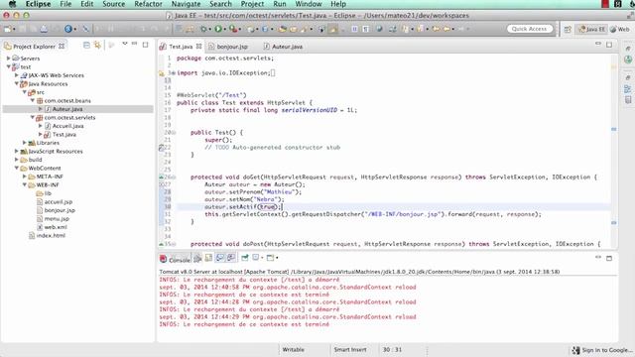Open the File menu
This screenshot has width=635, height=357.
coord(65,4)
